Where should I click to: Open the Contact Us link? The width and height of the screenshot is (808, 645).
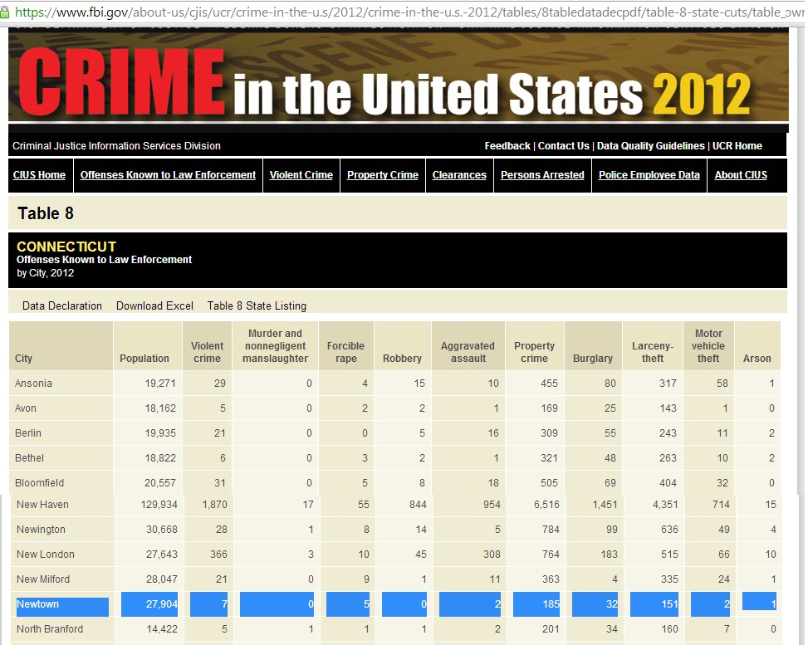click(x=563, y=146)
